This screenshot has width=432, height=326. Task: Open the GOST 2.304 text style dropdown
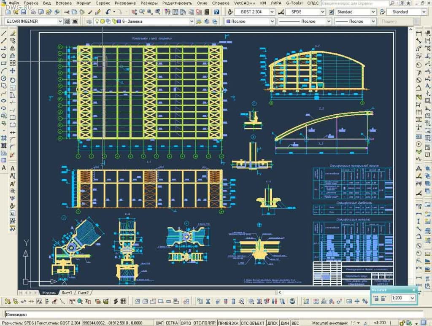click(272, 12)
